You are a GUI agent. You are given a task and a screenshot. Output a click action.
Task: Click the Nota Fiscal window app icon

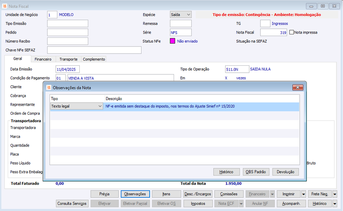[5, 6]
